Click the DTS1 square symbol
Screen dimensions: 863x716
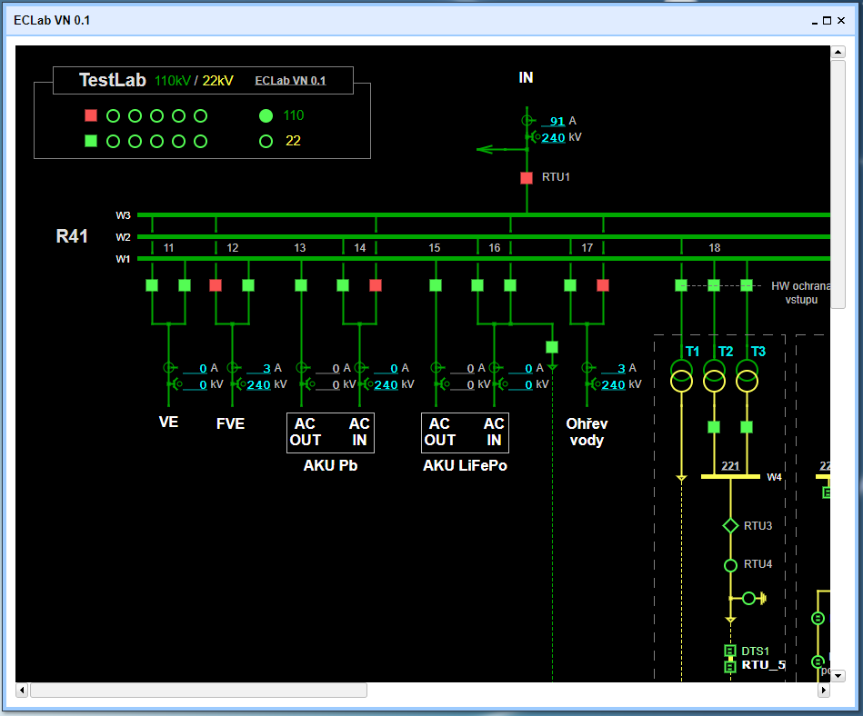point(730,651)
